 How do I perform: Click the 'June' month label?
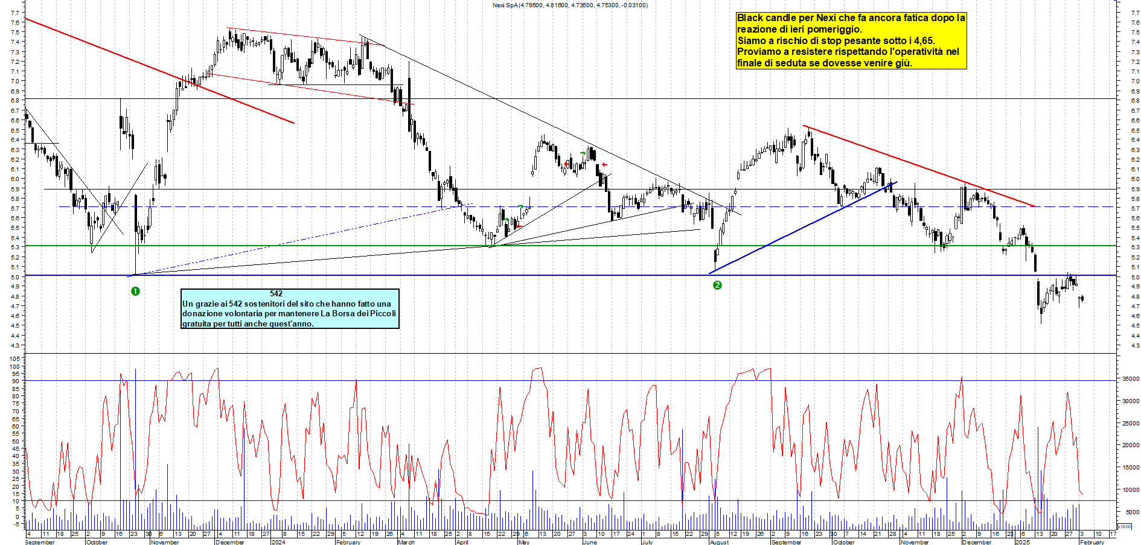pyautogui.click(x=590, y=542)
